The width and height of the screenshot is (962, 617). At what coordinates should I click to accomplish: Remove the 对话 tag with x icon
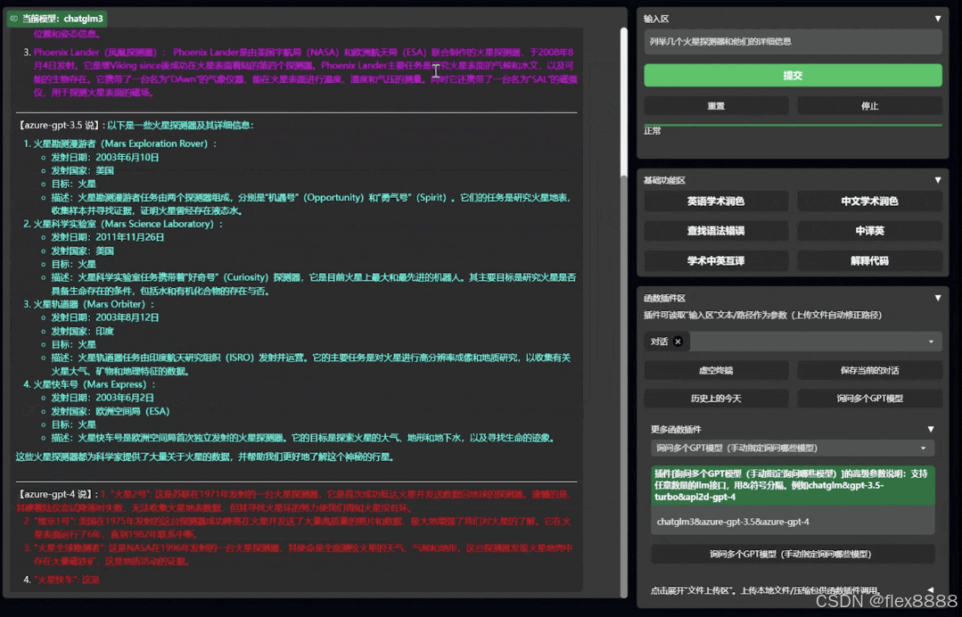(x=678, y=341)
